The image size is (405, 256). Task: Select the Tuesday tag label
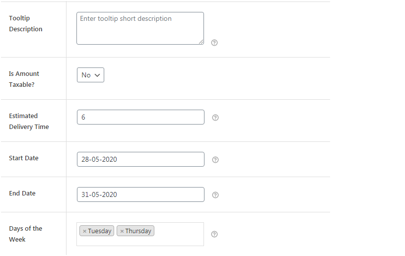click(100, 231)
